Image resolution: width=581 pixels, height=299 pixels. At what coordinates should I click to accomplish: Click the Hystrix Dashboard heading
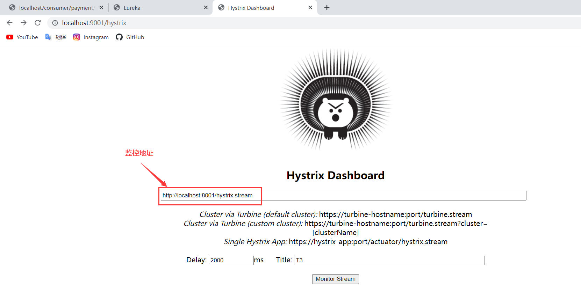click(336, 175)
